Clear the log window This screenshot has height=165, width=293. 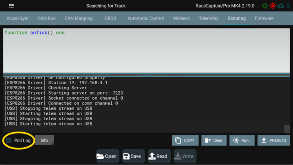[x=214, y=140]
